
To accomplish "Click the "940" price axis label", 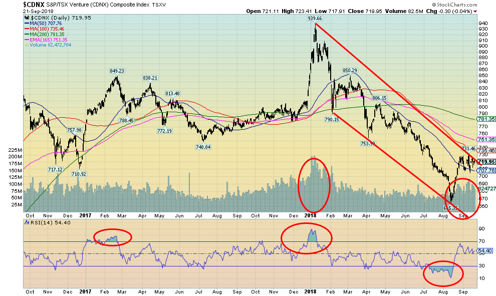I will [483, 24].
